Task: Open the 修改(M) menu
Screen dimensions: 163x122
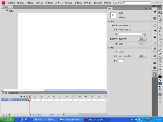Action: 49,3
